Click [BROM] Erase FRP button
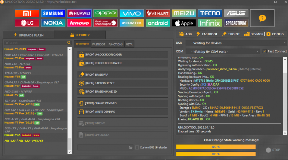This screenshot has width=288, height=160. (x=123, y=75)
